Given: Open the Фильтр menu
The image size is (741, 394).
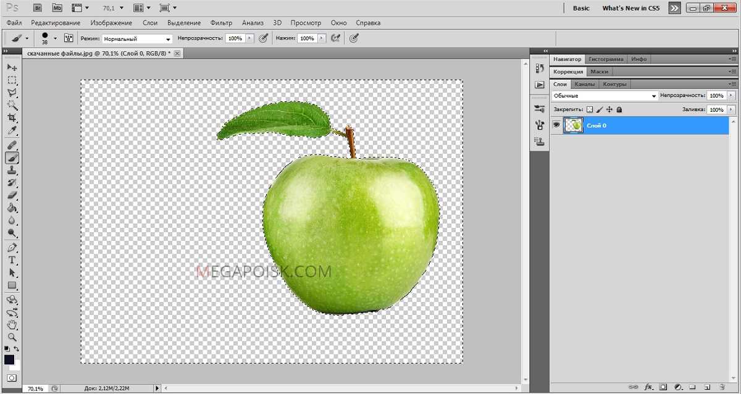Looking at the screenshot, I should click(221, 23).
